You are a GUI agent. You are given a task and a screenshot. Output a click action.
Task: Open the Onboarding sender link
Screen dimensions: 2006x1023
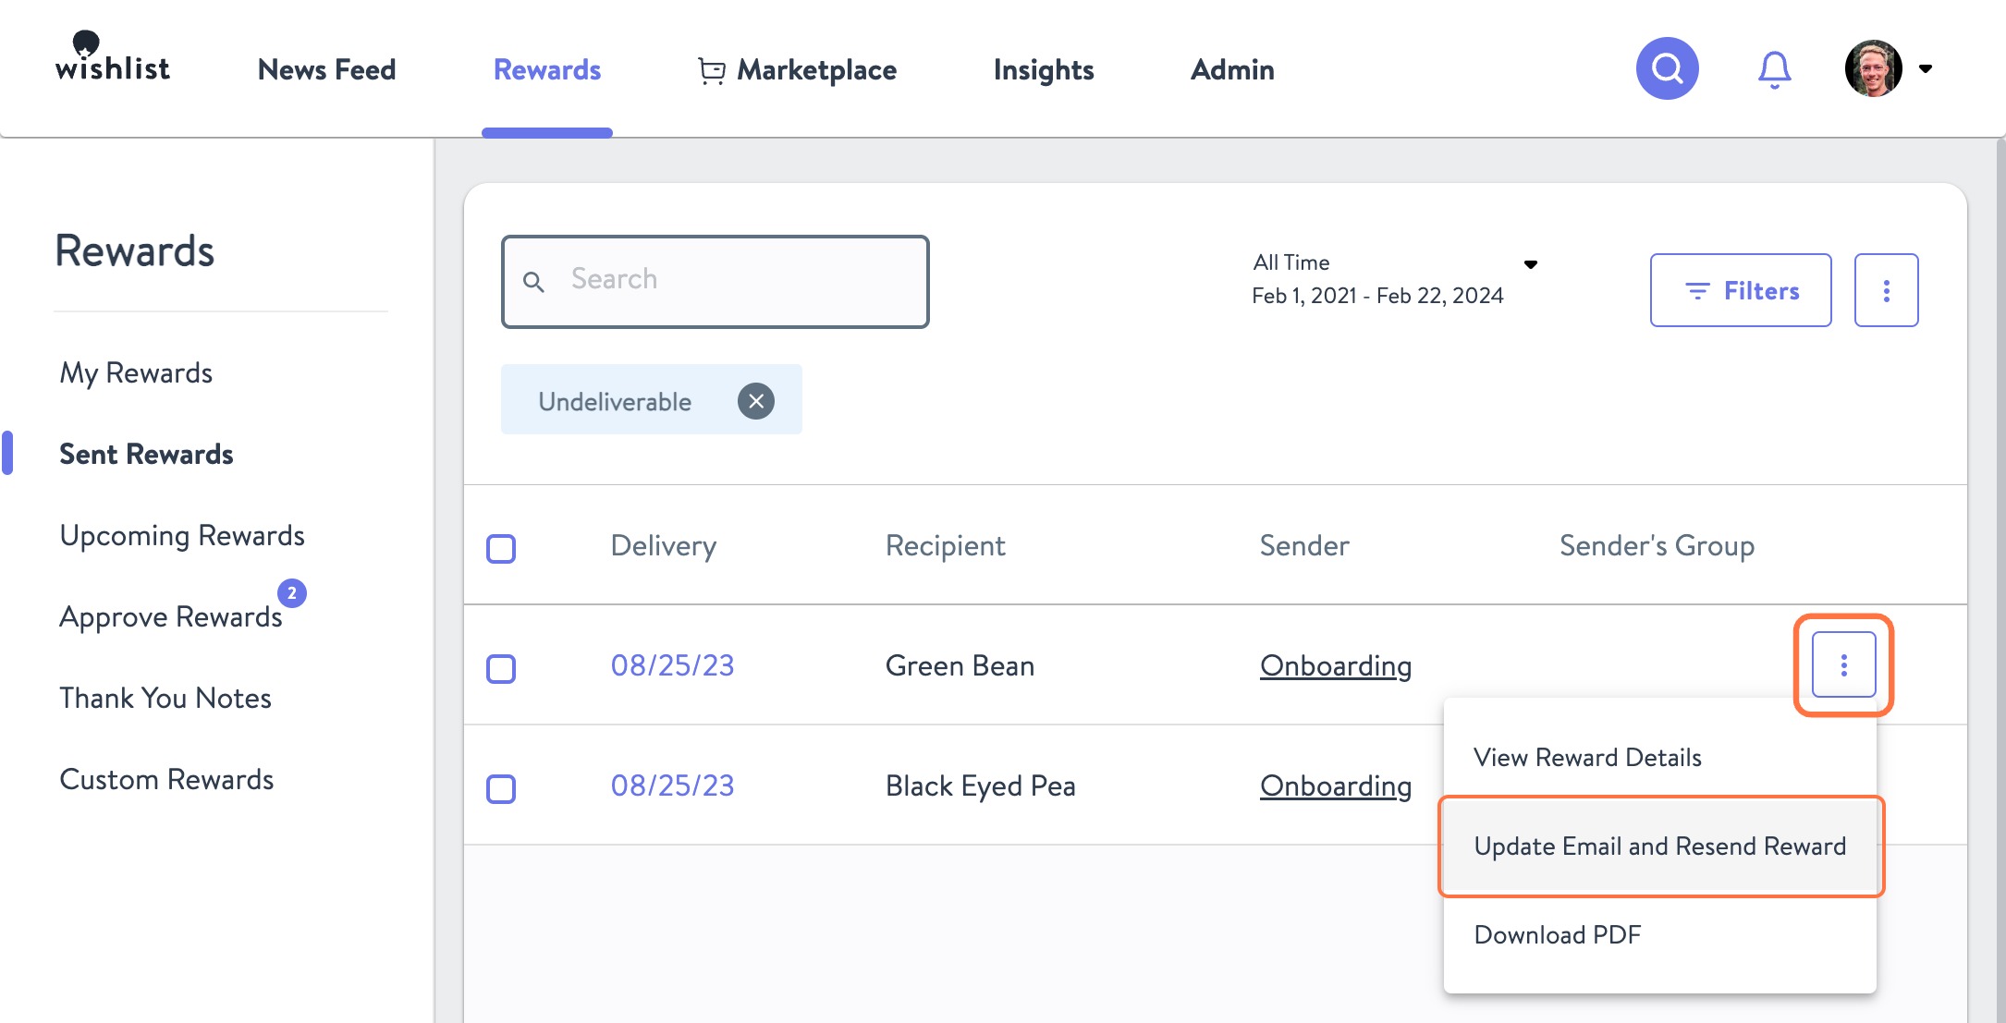point(1335,665)
